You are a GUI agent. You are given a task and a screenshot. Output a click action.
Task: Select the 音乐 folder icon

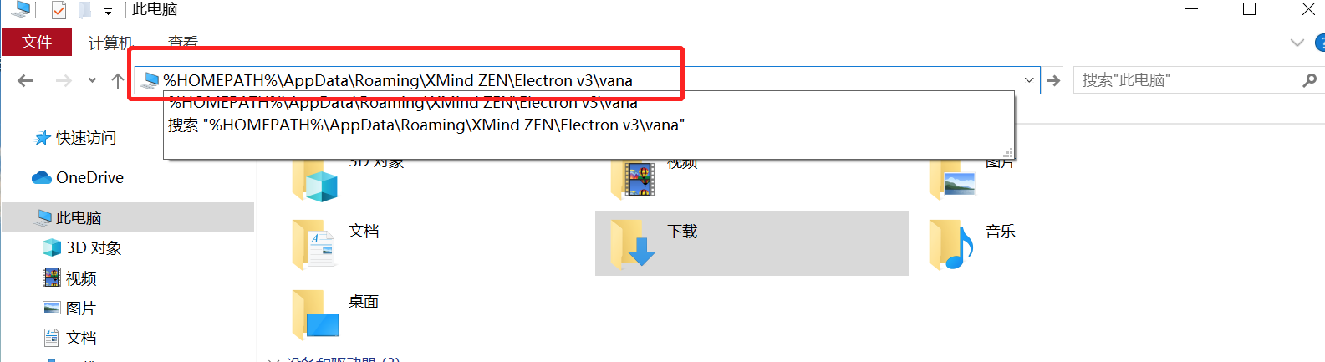[x=951, y=243]
